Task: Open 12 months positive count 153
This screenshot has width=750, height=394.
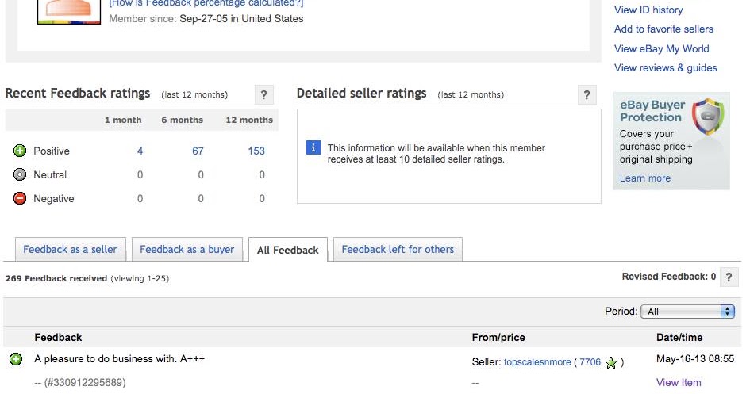Action: (x=256, y=151)
